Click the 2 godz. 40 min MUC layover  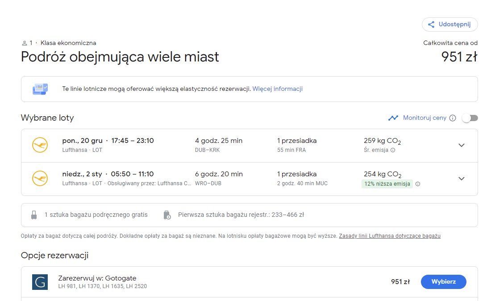click(x=302, y=183)
